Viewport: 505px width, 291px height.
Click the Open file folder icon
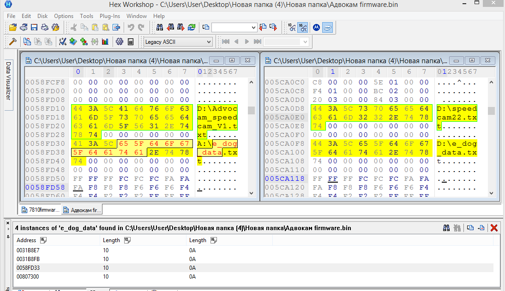pyautogui.click(x=13, y=28)
